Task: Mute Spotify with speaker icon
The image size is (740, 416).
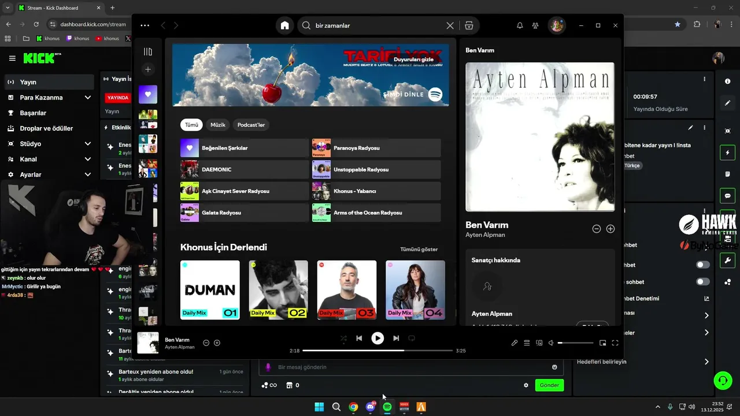Action: 551,343
